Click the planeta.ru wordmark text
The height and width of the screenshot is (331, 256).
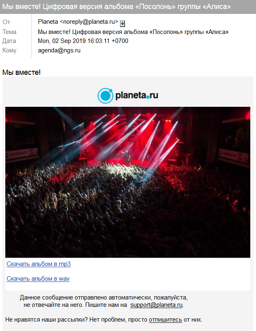(137, 96)
